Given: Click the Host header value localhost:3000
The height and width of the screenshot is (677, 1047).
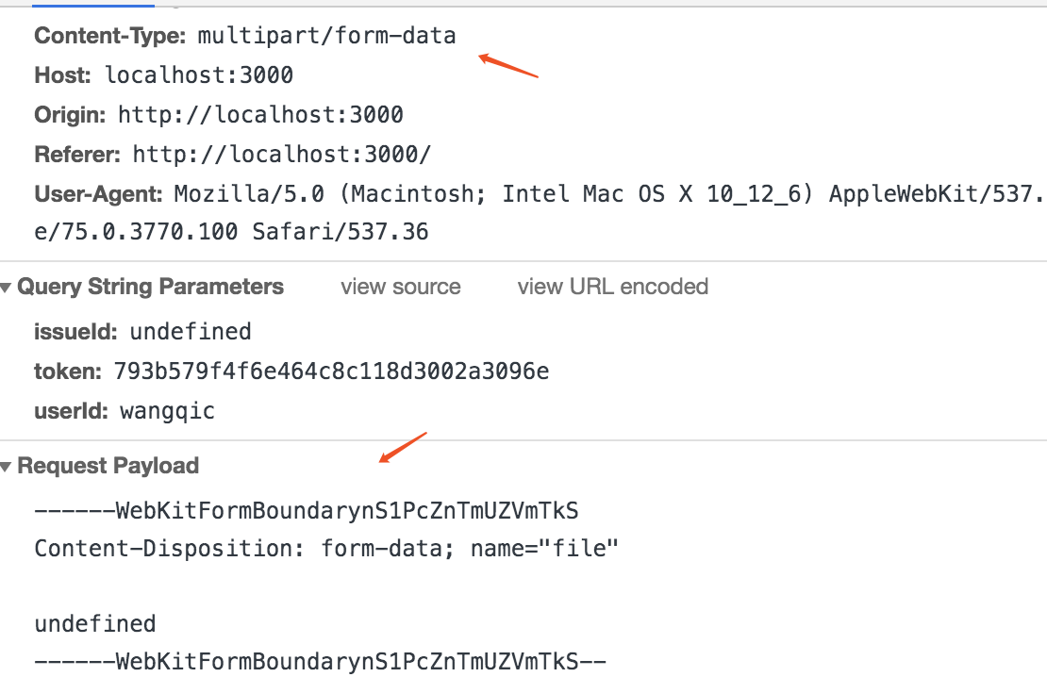Looking at the screenshot, I should [x=199, y=74].
